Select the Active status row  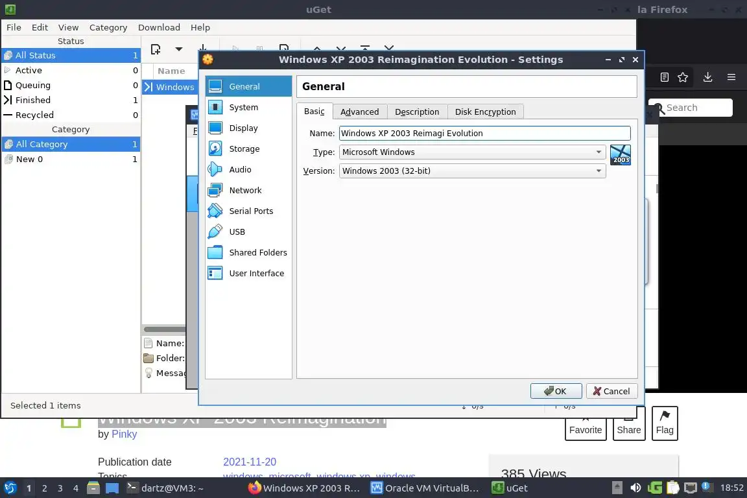click(71, 70)
